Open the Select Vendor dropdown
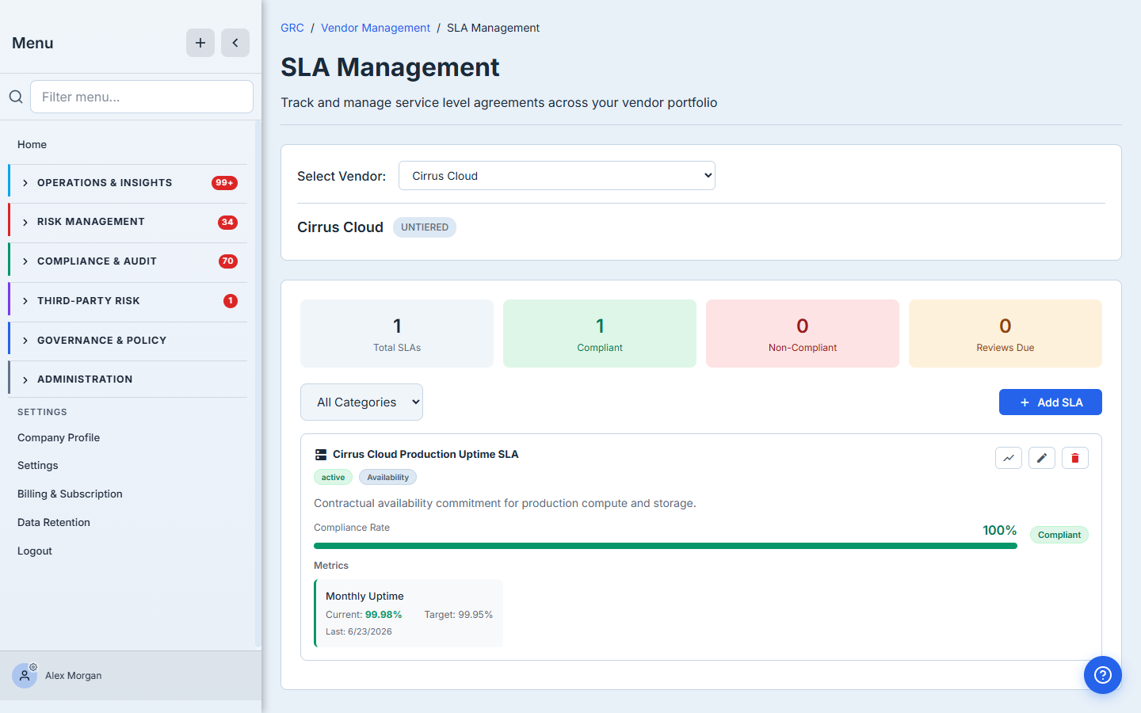The height and width of the screenshot is (713, 1141). pos(557,176)
